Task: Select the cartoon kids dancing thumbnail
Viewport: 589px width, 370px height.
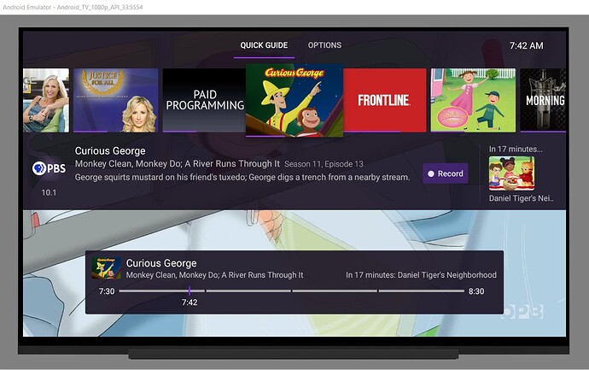Action: [x=473, y=100]
